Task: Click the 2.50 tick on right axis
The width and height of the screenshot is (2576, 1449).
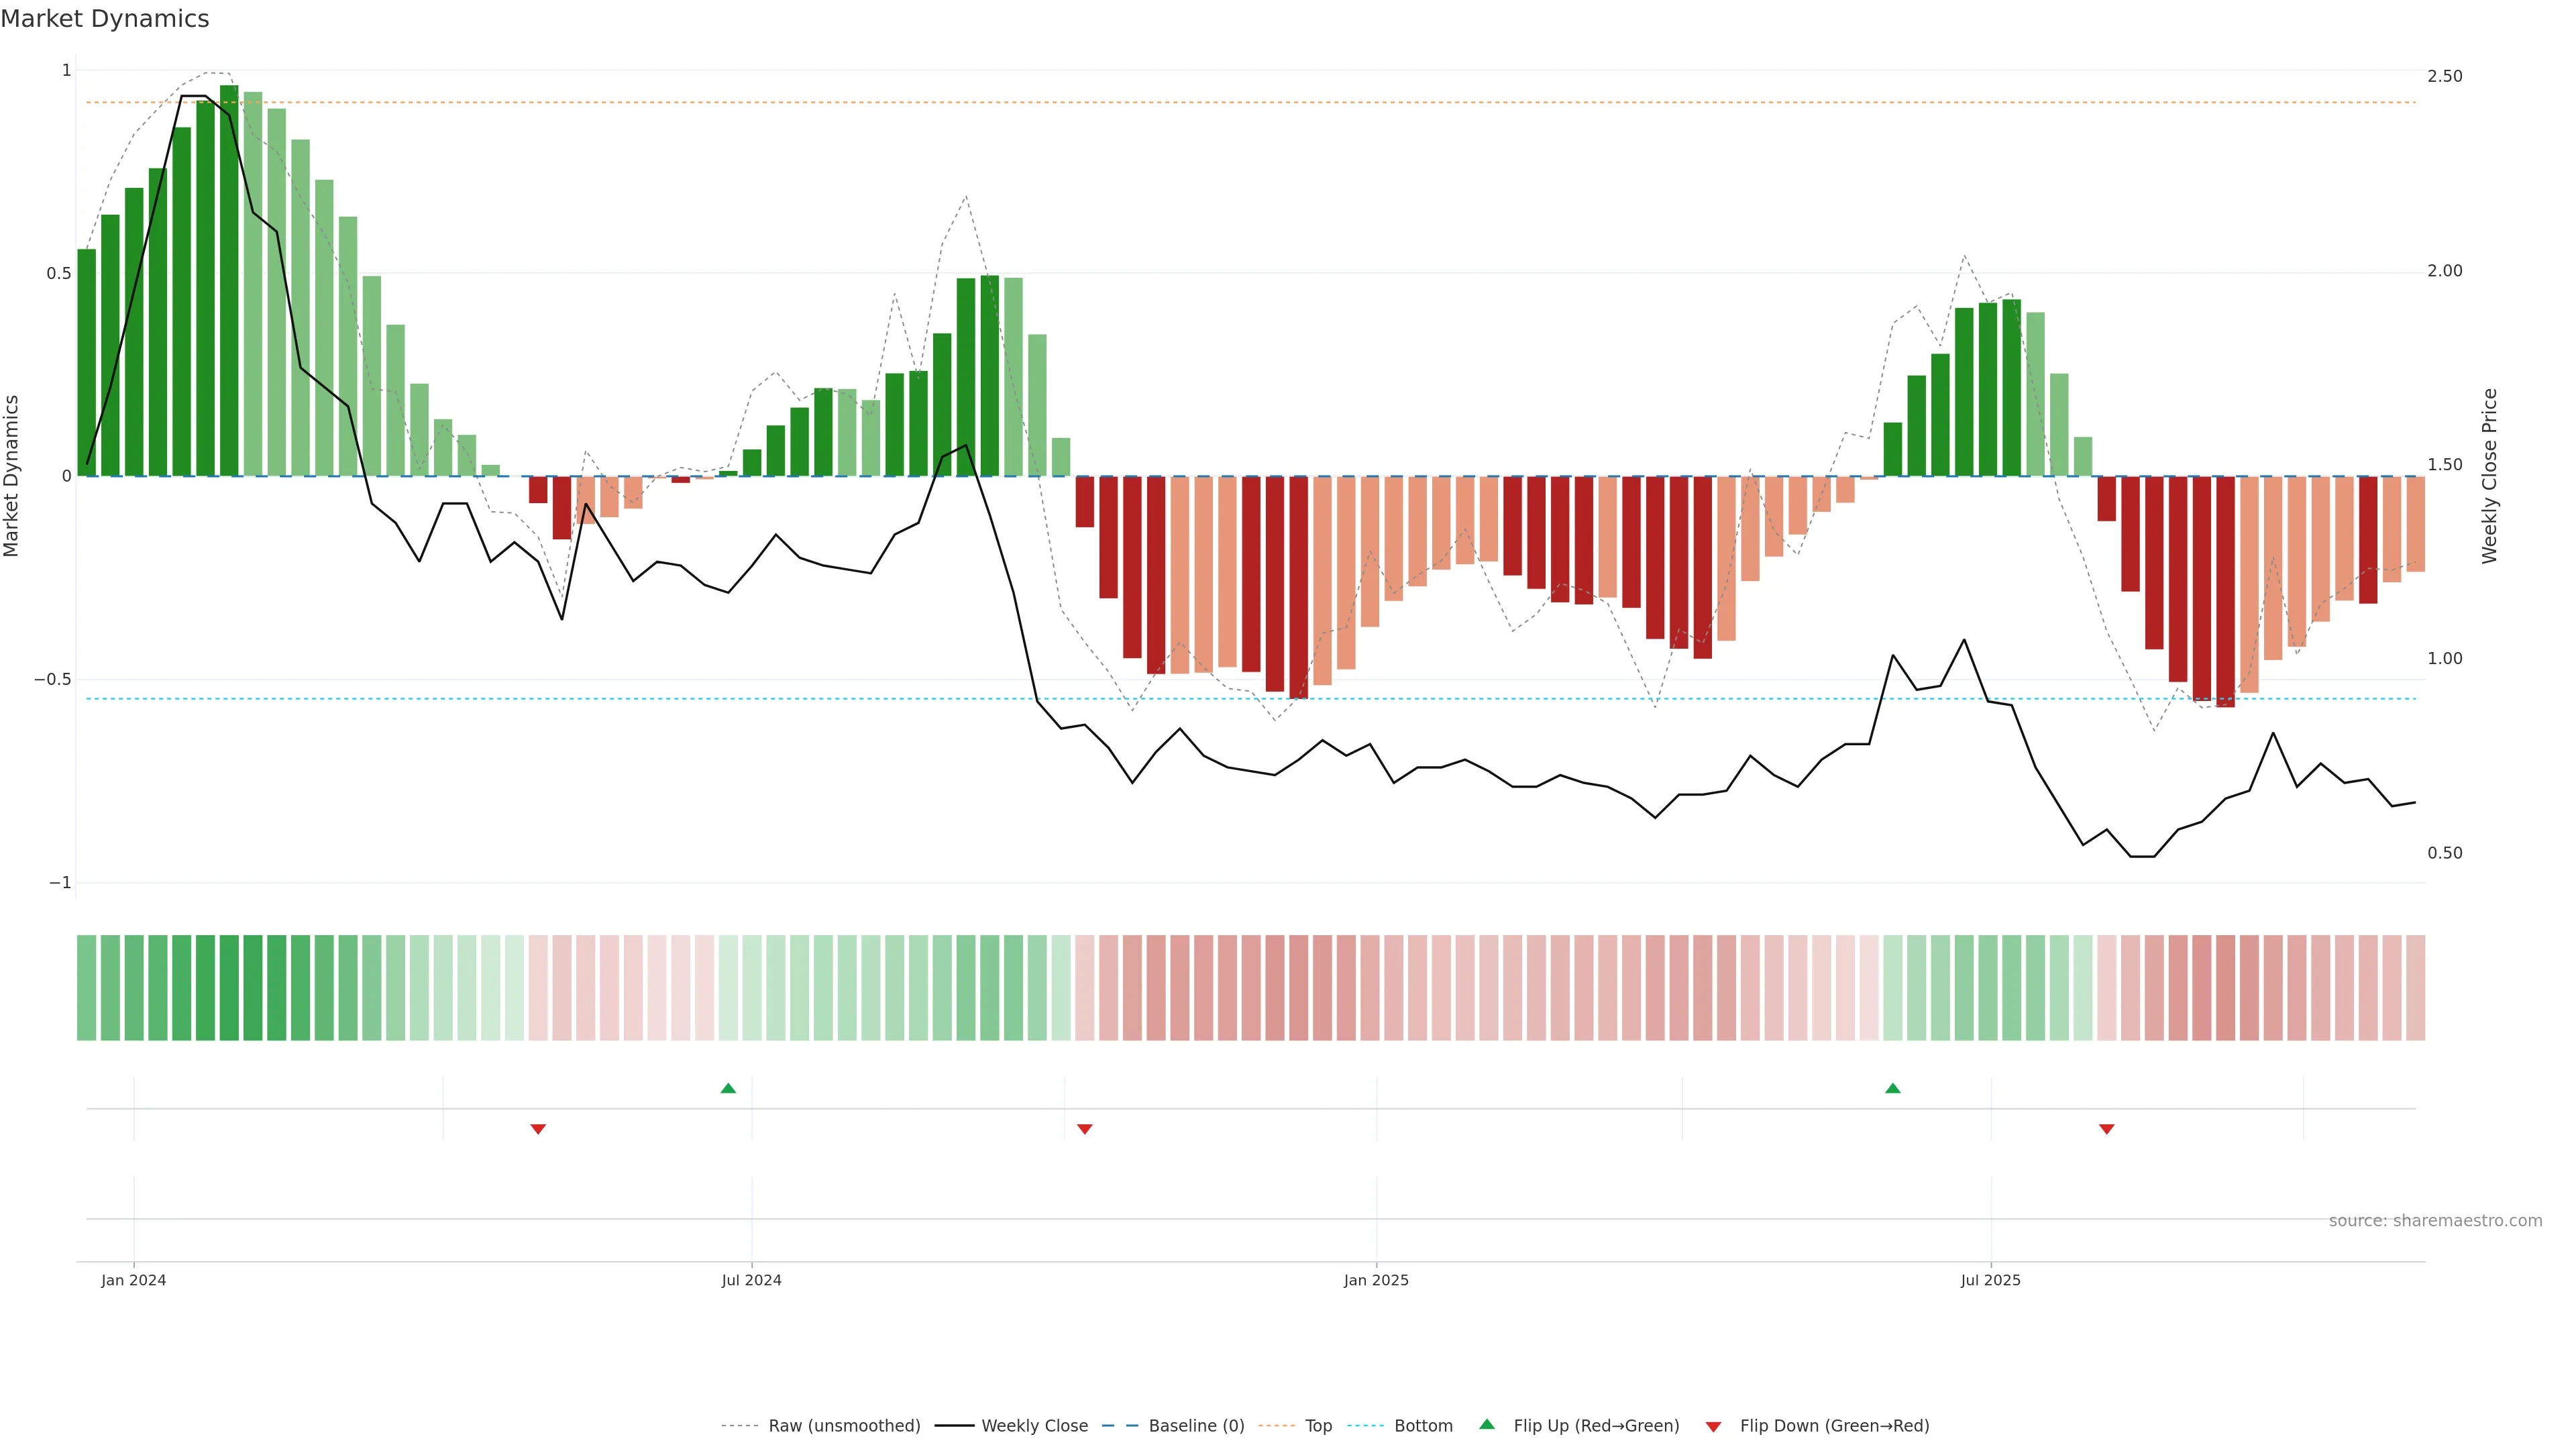Action: pyautogui.click(x=2444, y=76)
